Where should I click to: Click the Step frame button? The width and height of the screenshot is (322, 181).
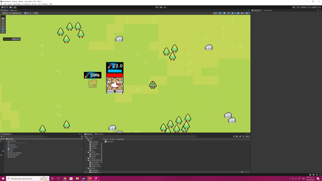point(165,7)
